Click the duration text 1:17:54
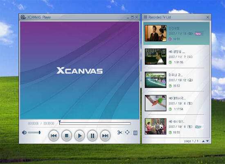 [x=178, y=109]
